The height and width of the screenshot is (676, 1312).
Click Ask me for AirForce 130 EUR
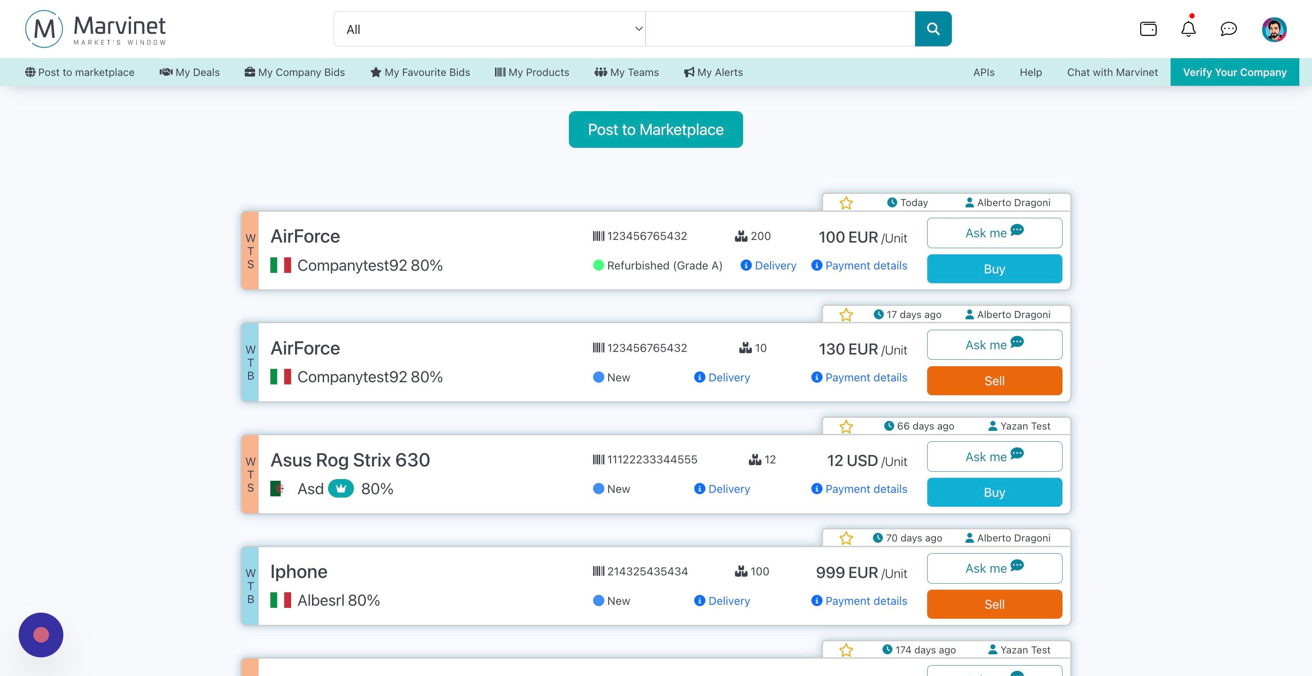(x=994, y=345)
